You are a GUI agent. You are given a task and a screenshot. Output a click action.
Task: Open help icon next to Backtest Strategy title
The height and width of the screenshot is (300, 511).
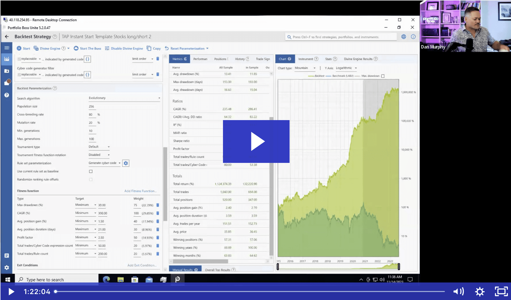click(55, 37)
